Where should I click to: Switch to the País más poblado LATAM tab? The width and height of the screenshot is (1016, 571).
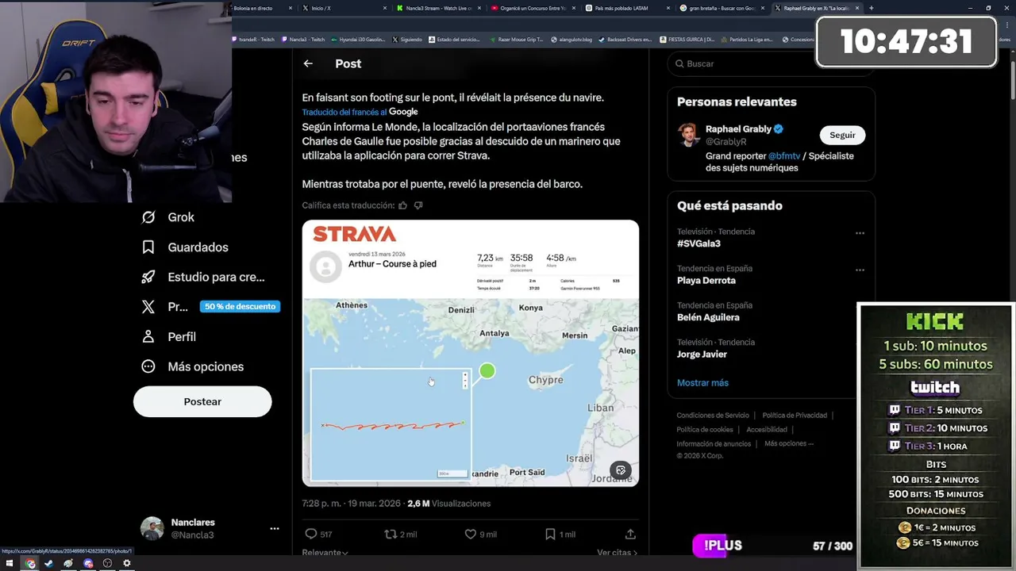(x=626, y=8)
